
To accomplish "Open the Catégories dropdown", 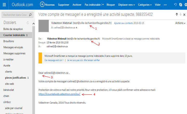I will 145,5.
